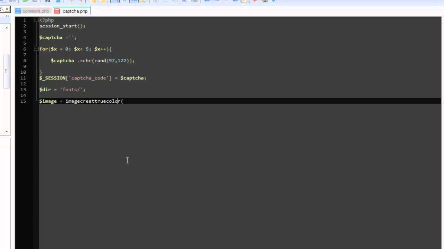Click line number 11 in the gutter
Viewport: 444px width, 249px height.
pyautogui.click(x=23, y=78)
